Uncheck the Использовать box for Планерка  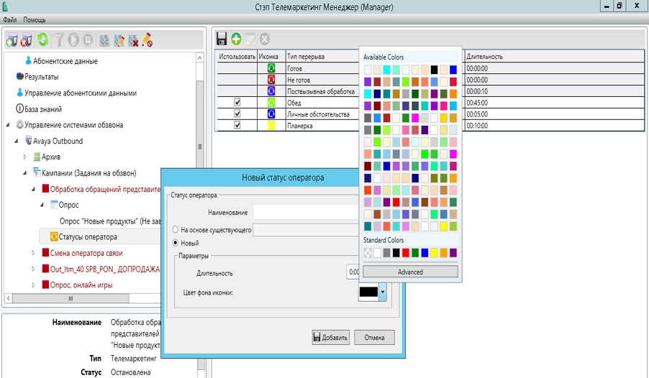pos(237,125)
